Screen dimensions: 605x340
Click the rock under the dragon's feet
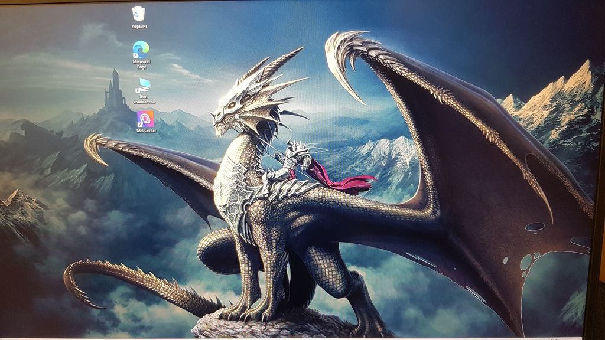point(266,326)
